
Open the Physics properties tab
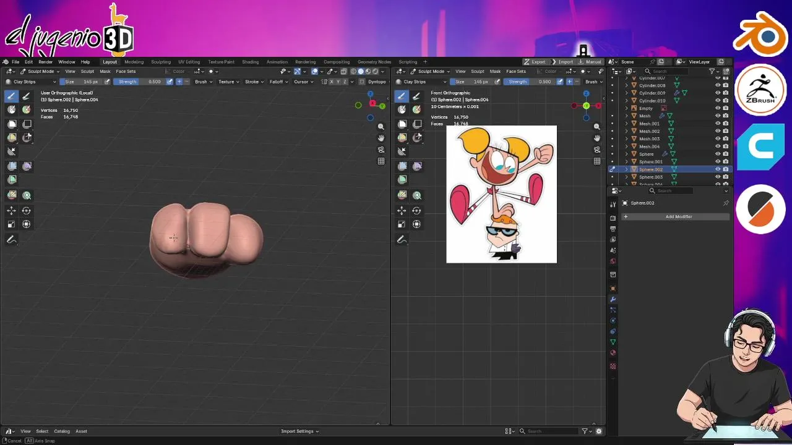click(613, 320)
